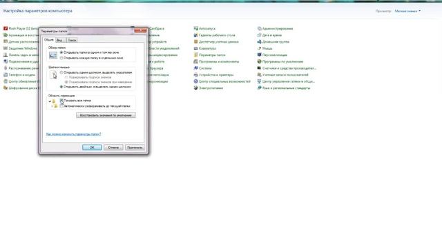Open the Персонализация icon
Image resolution: width=442 pixels, height=248 pixels.
pos(259,55)
